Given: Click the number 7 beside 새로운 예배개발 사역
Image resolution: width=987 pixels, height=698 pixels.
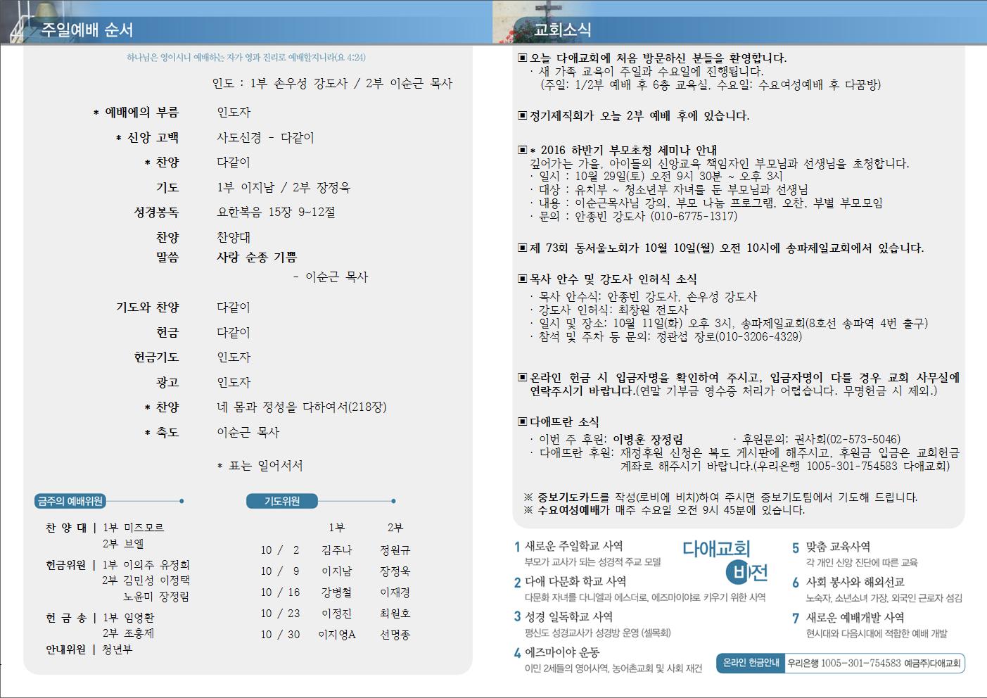Looking at the screenshot, I should click(x=796, y=618).
